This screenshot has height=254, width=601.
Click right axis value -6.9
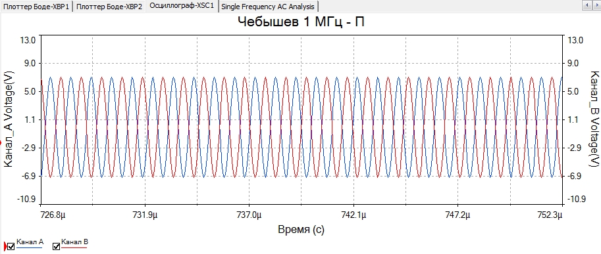click(x=574, y=177)
